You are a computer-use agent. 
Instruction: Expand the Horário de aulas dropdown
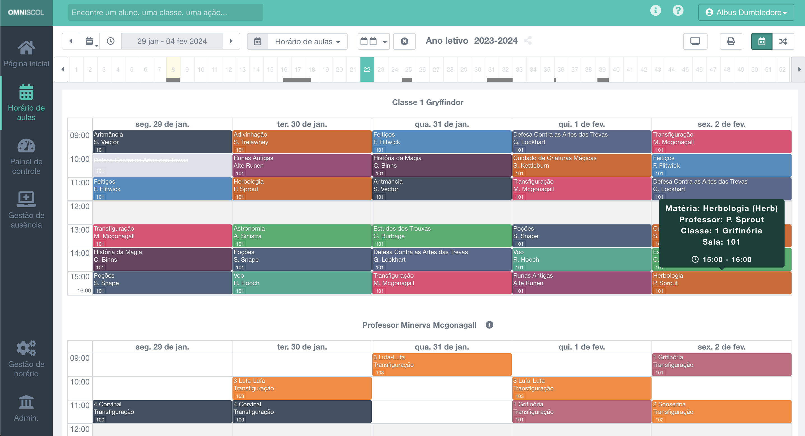coord(307,41)
